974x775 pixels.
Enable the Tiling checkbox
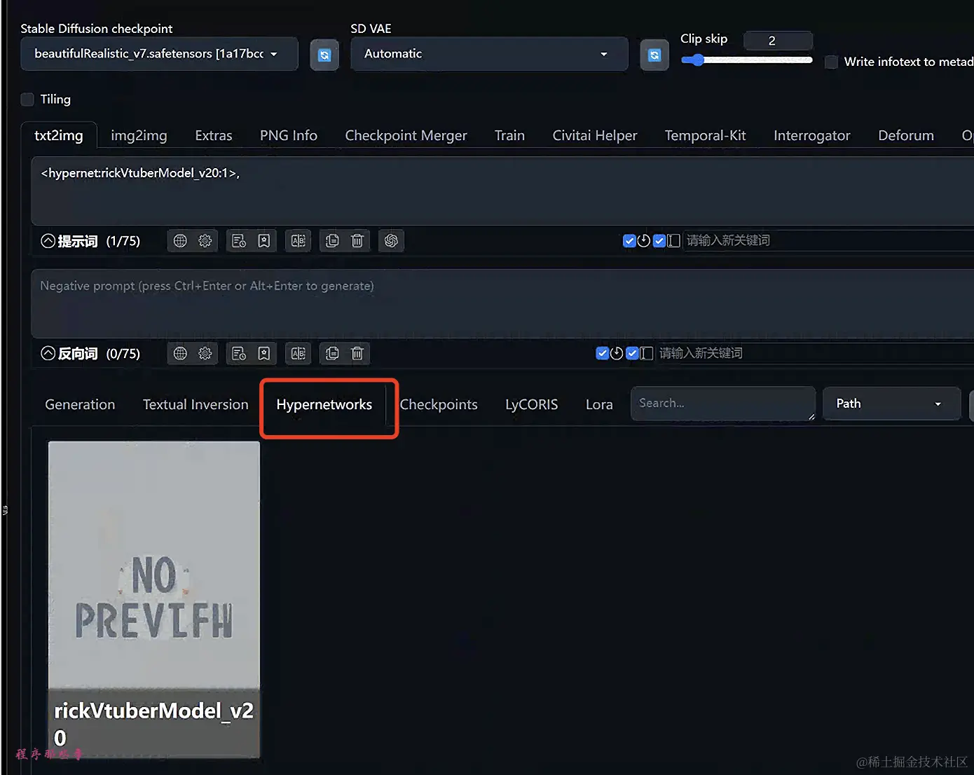click(x=27, y=100)
